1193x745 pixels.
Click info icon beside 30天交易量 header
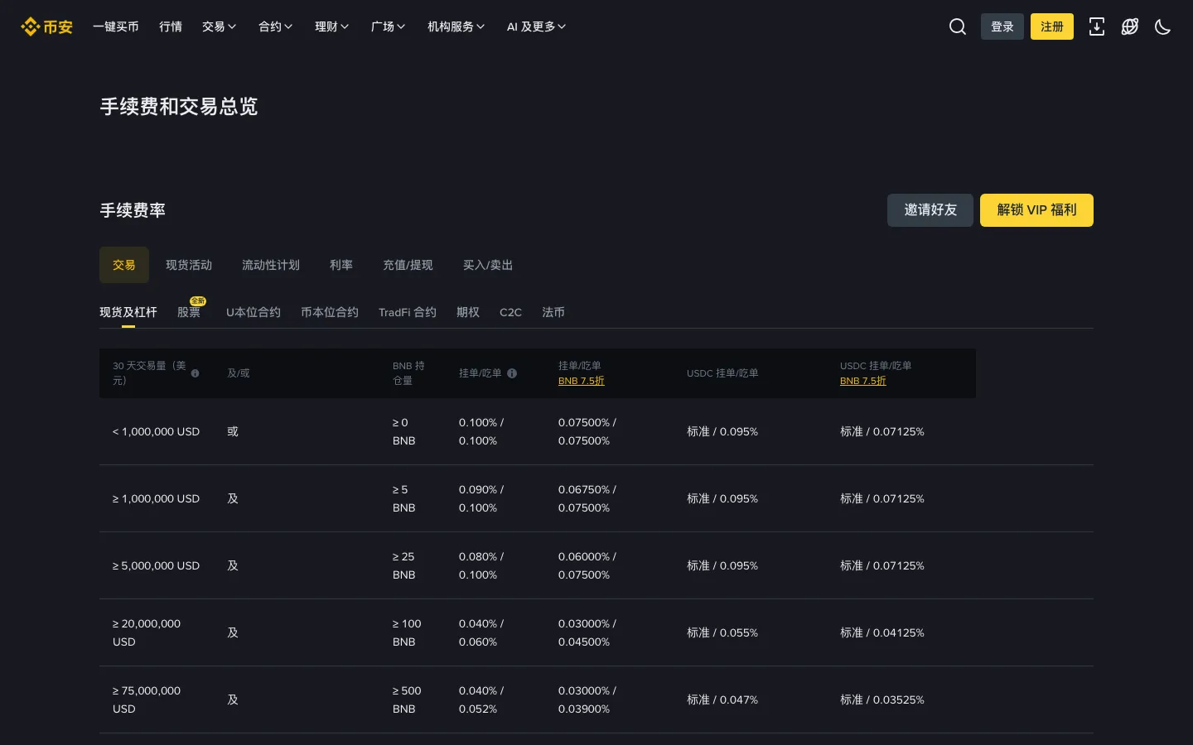[196, 373]
